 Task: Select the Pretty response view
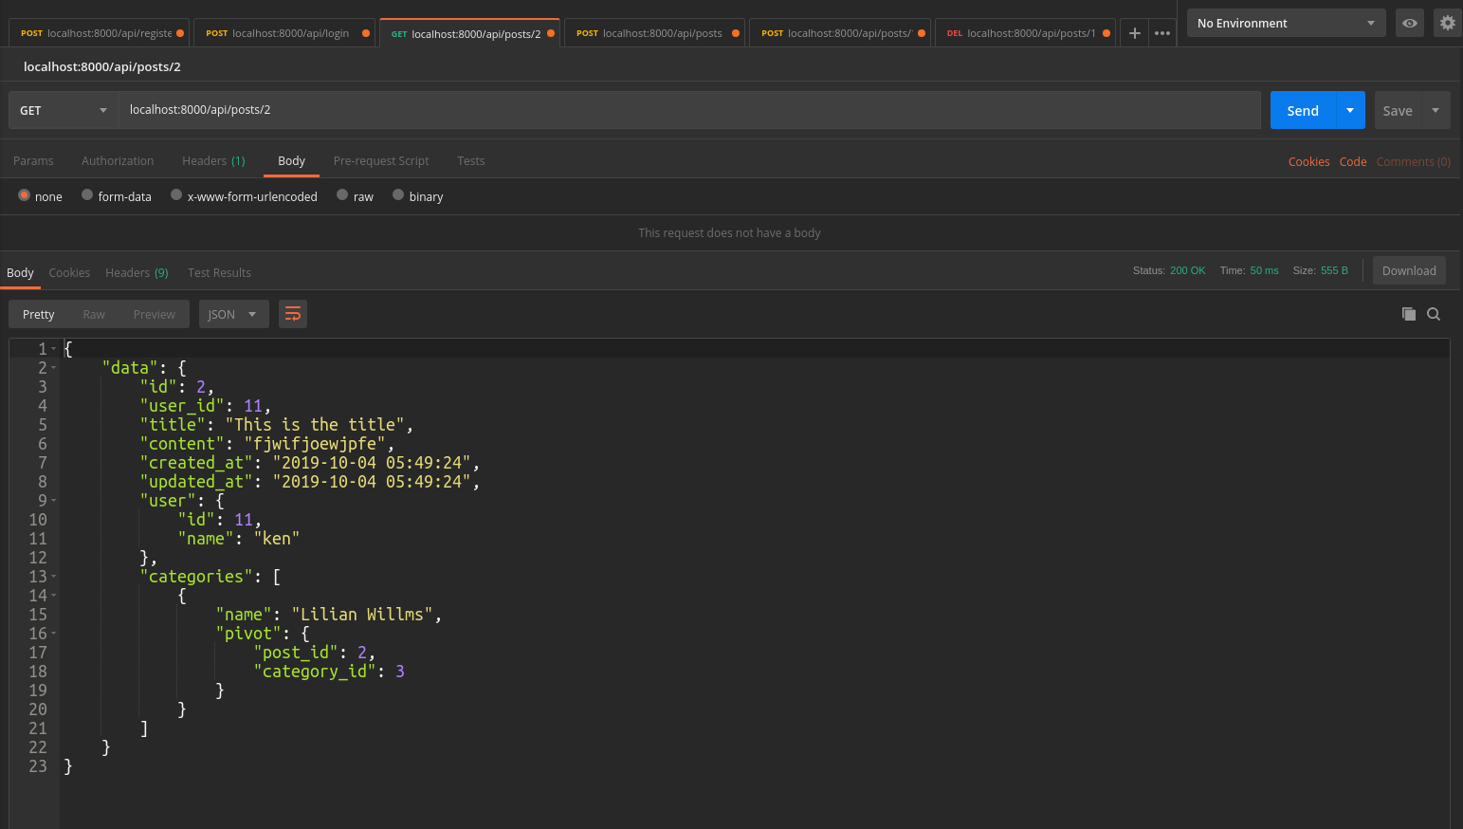pyautogui.click(x=39, y=314)
